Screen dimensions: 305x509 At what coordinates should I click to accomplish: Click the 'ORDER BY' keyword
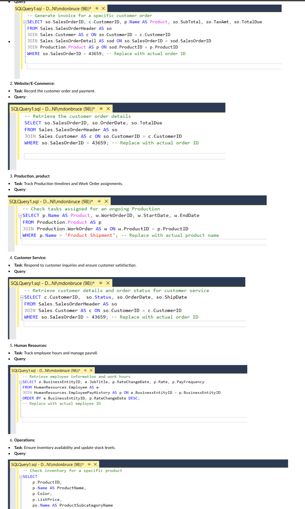click(x=32, y=398)
